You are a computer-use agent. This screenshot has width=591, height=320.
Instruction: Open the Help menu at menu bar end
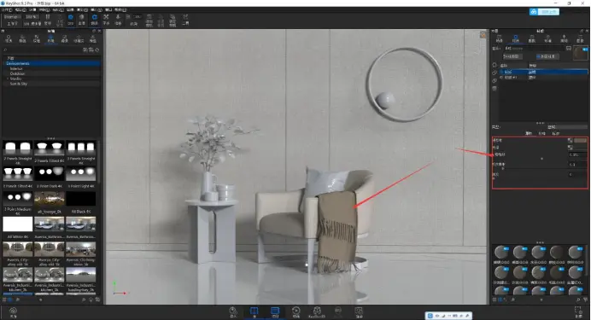pyautogui.click(x=120, y=9)
